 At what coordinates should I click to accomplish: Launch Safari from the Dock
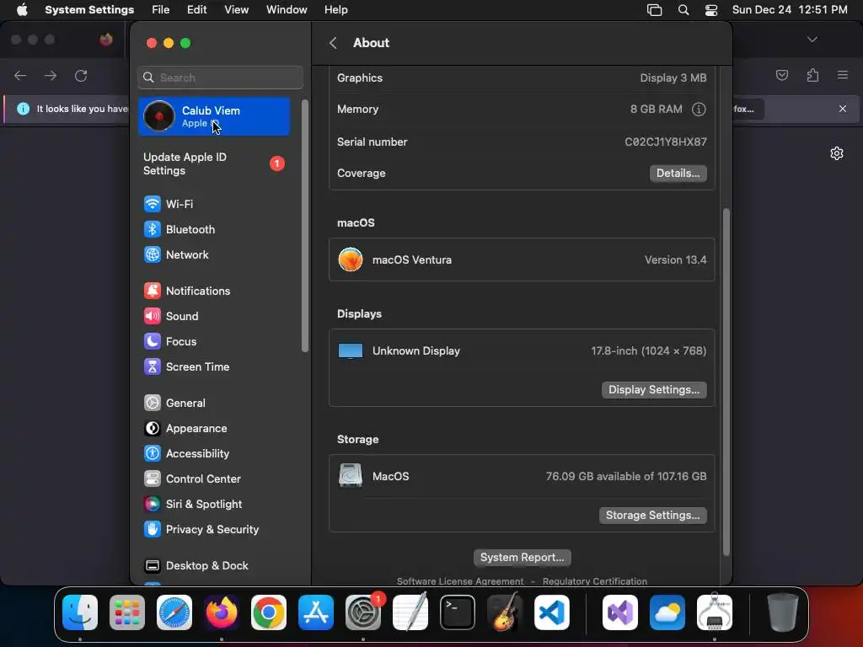pyautogui.click(x=174, y=612)
